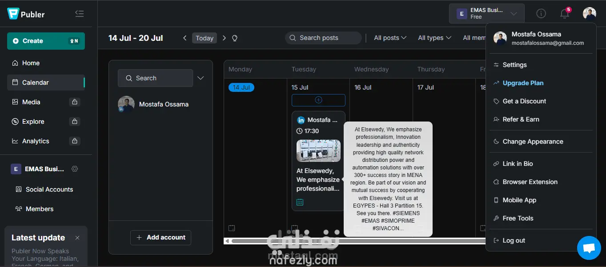Image resolution: width=606 pixels, height=267 pixels.
Task: Click the Publer logo icon
Action: pyautogui.click(x=13, y=14)
